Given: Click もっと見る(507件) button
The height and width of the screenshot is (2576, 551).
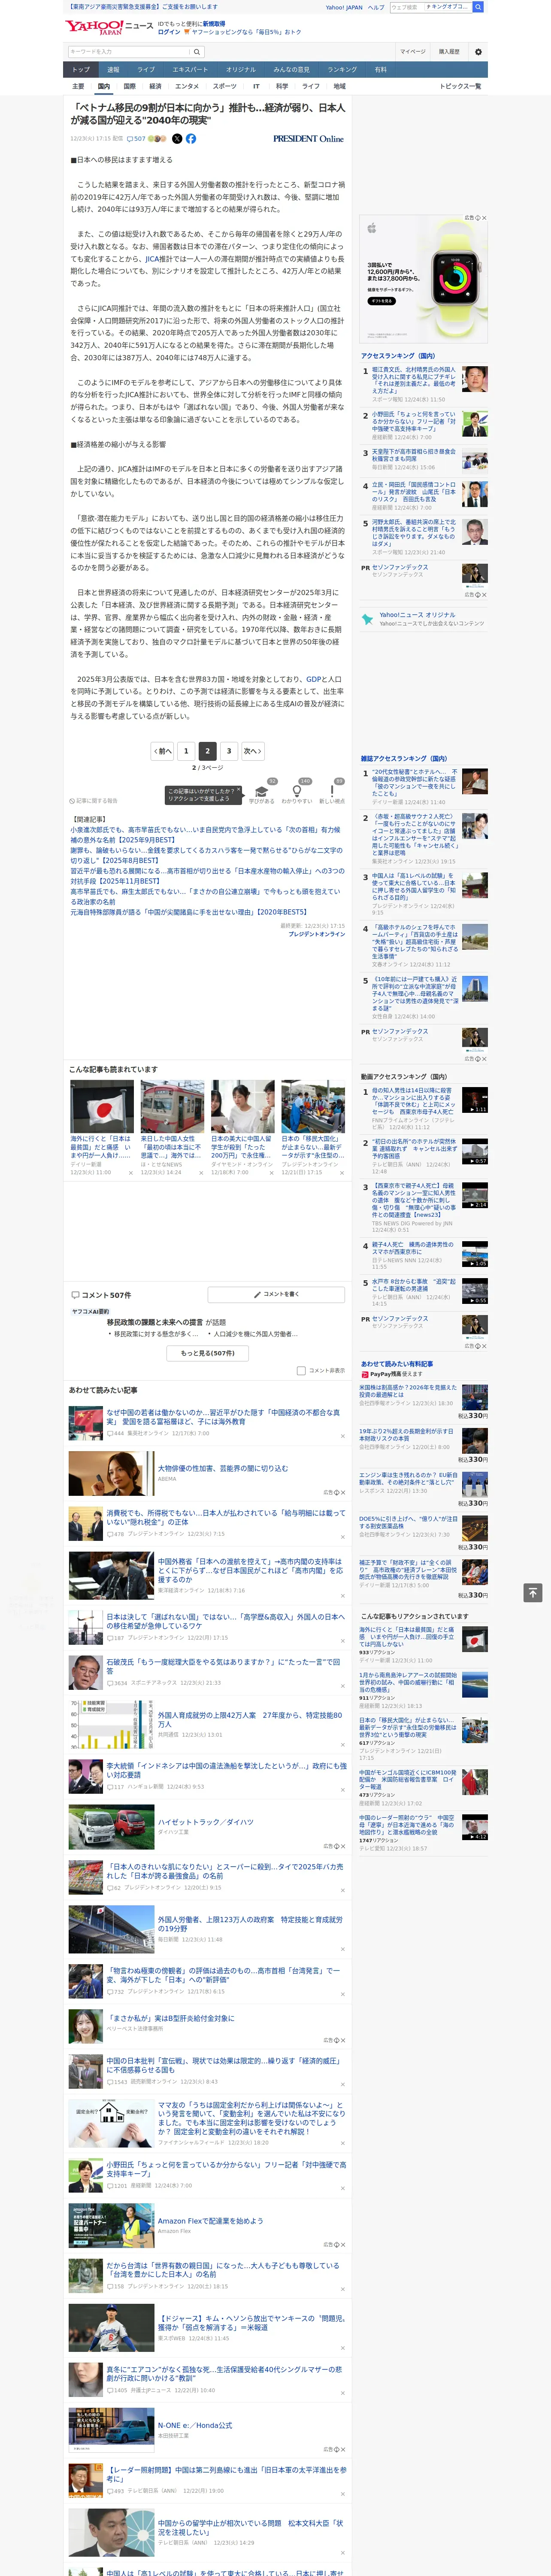Looking at the screenshot, I should click(x=208, y=1353).
